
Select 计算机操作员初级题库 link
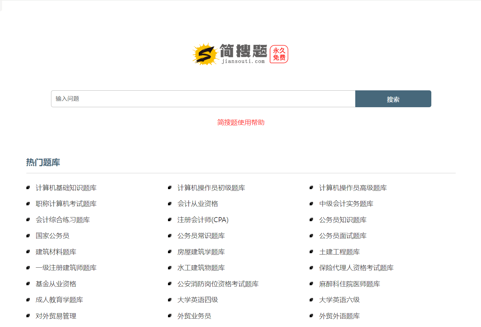coord(211,188)
